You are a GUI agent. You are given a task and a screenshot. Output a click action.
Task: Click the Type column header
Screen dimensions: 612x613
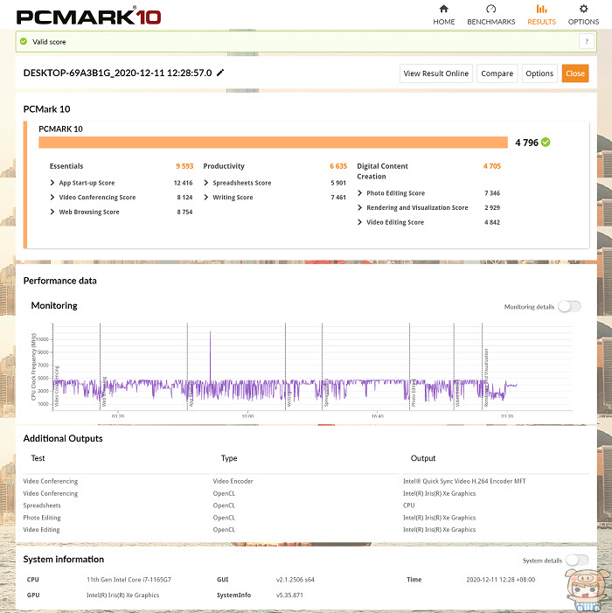(x=229, y=458)
